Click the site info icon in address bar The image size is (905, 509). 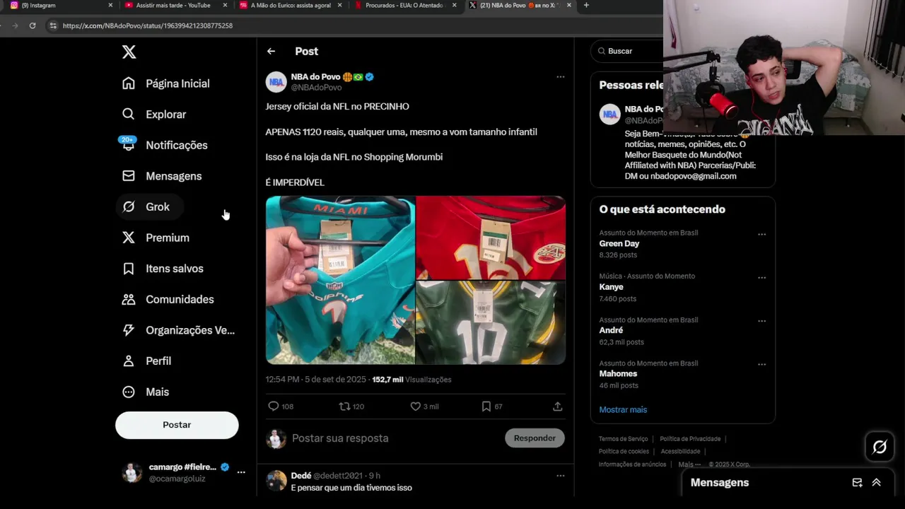click(52, 25)
